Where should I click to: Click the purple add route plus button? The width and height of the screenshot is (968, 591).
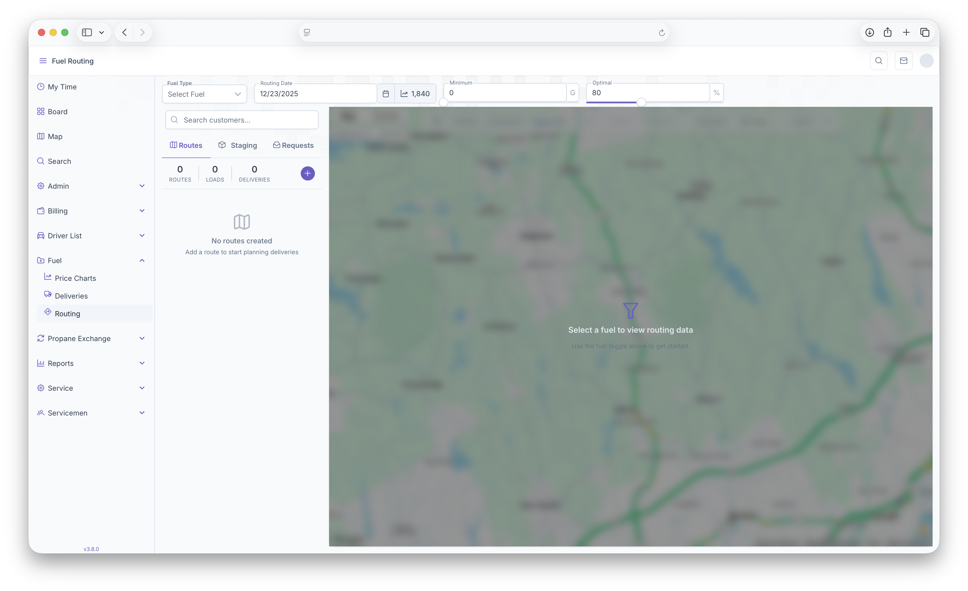(x=307, y=173)
